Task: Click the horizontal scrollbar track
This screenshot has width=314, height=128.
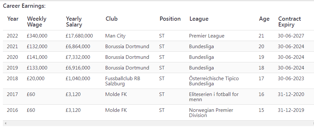Action: pyautogui.click(x=158, y=123)
